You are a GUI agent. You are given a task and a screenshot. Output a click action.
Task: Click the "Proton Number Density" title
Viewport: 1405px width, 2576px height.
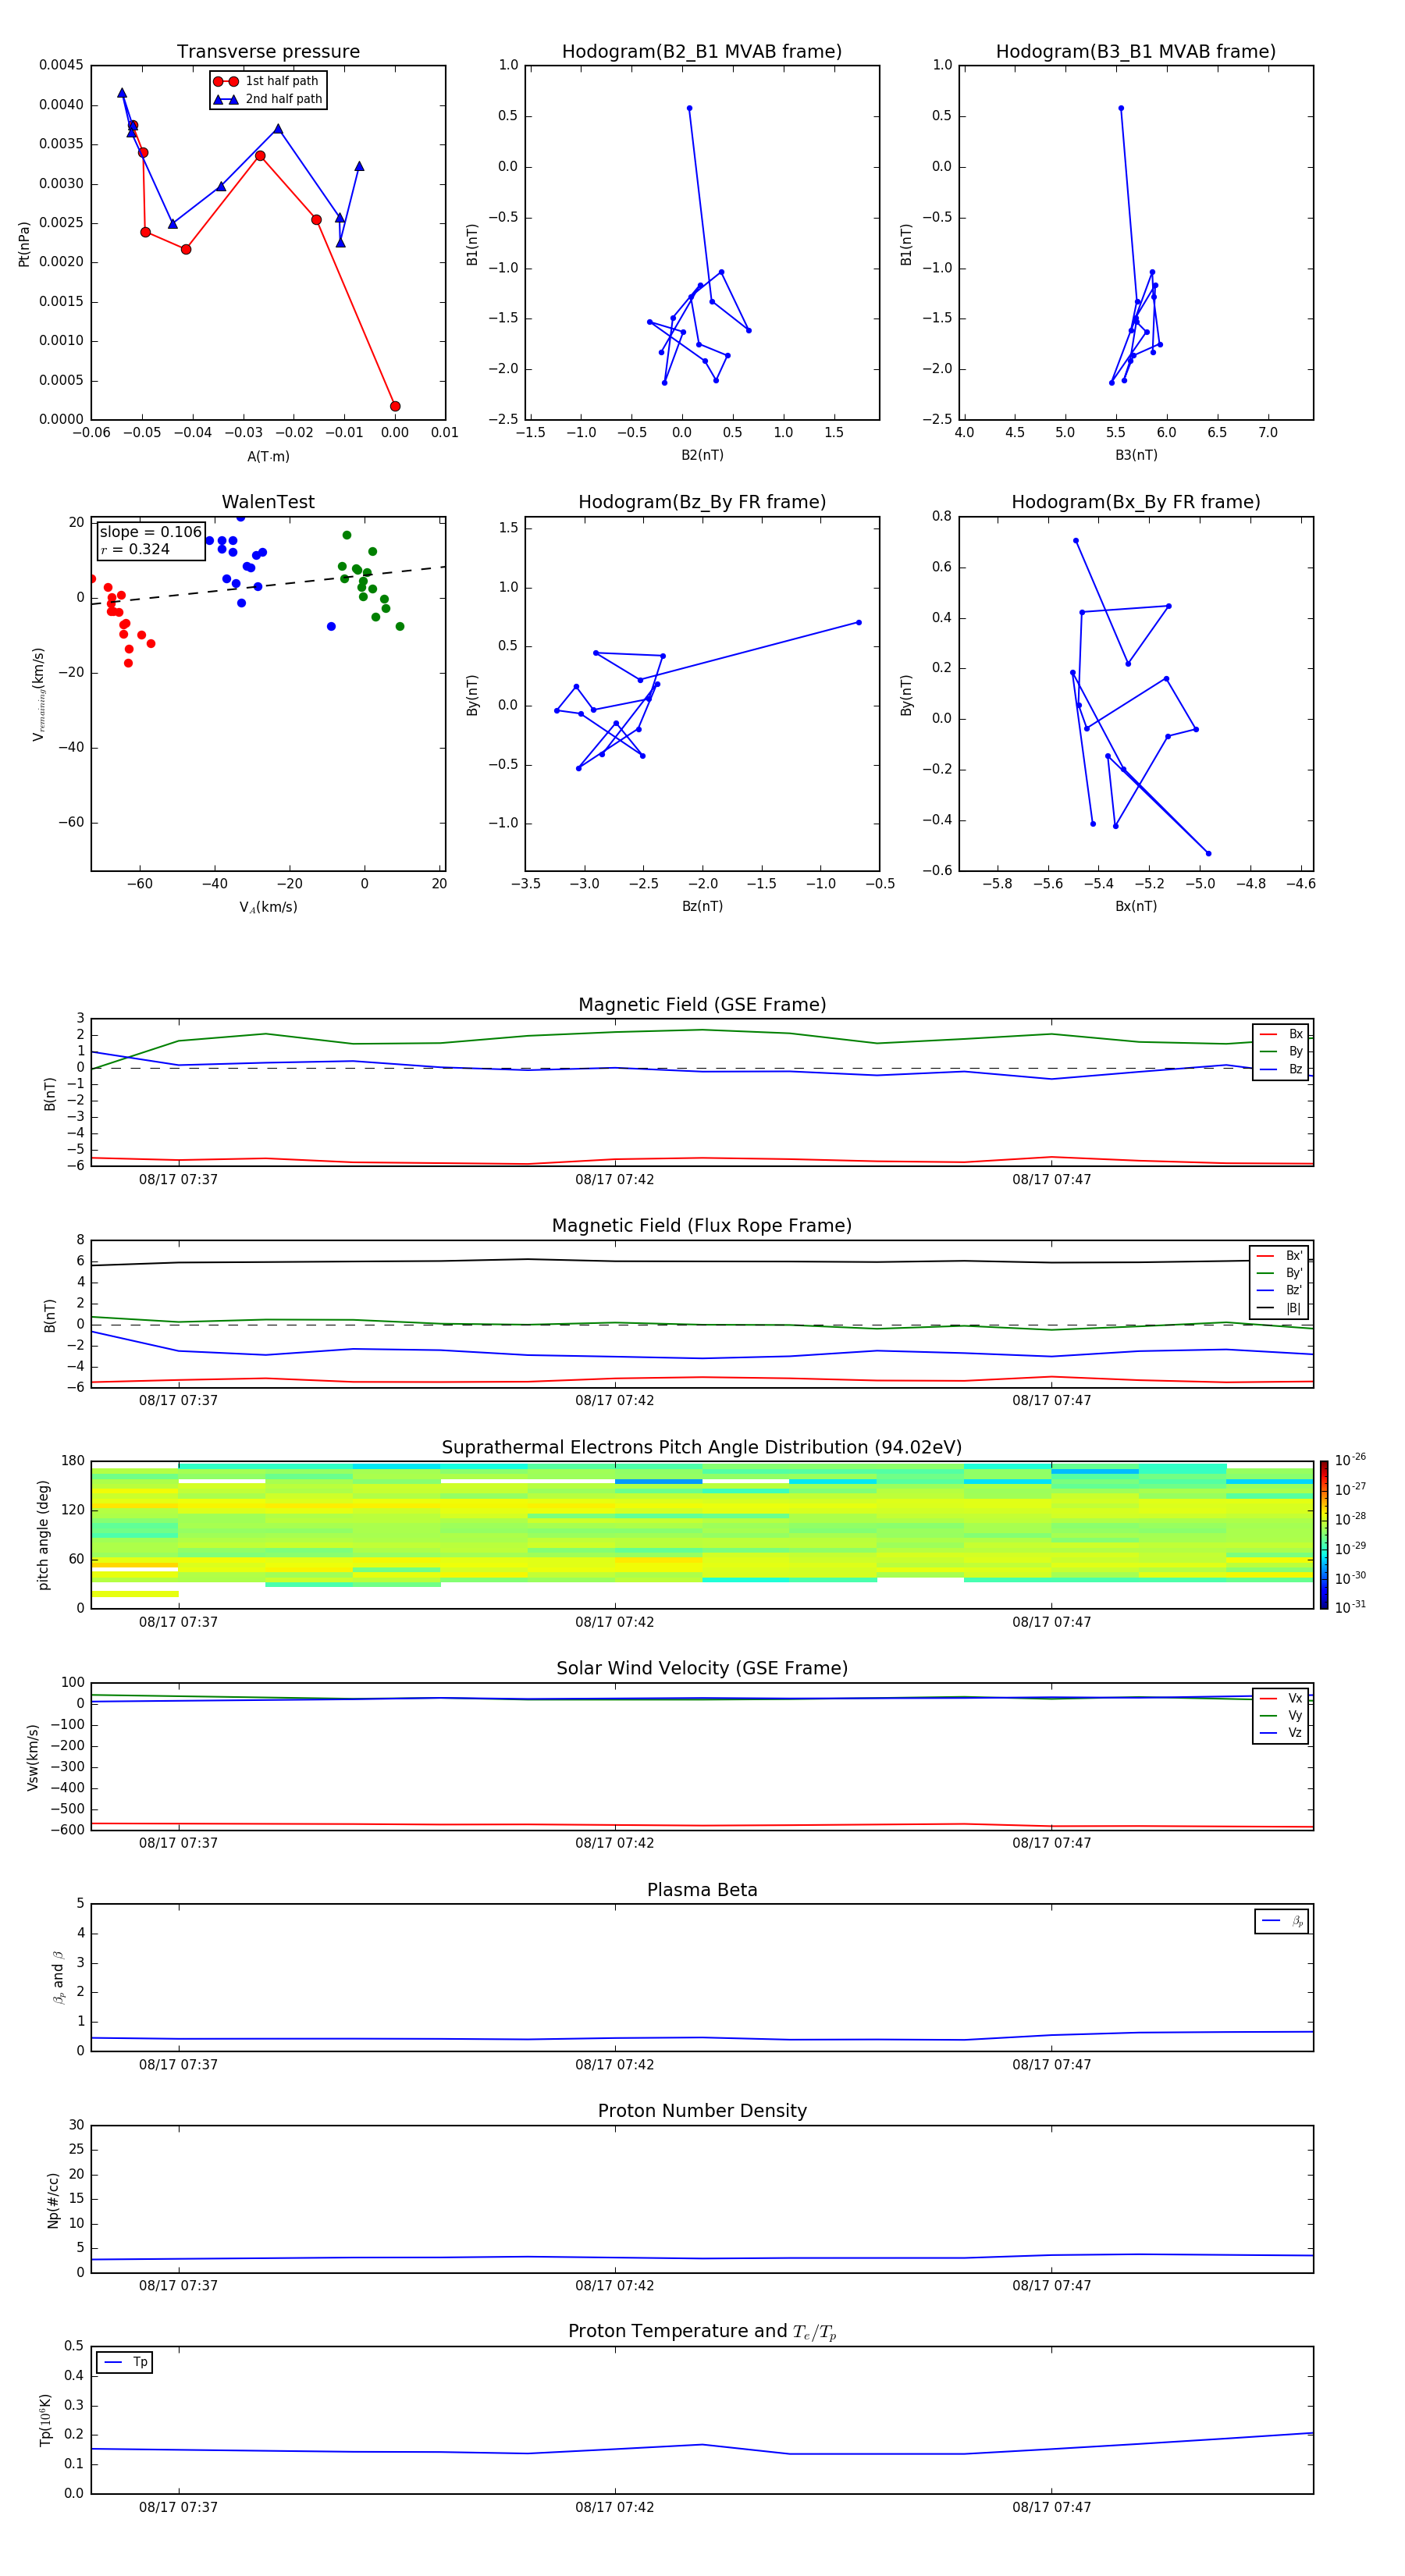point(702,2111)
